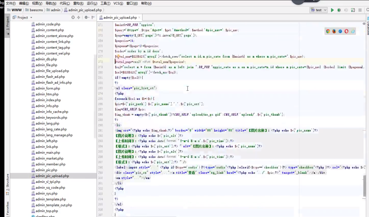Select admin_index.php in the Project tree
Viewport: 369px width, 217px height.
pos(48,100)
